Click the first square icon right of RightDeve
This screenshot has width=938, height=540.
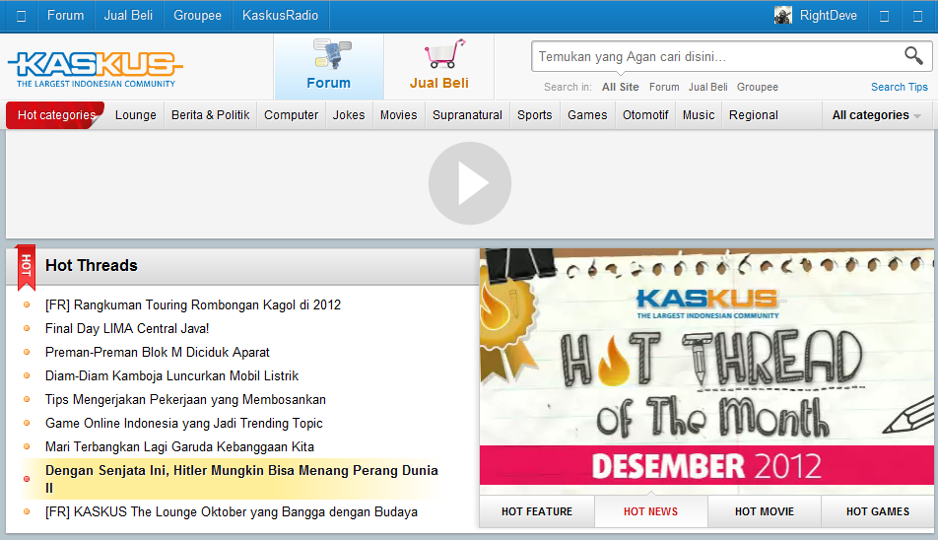(x=884, y=16)
